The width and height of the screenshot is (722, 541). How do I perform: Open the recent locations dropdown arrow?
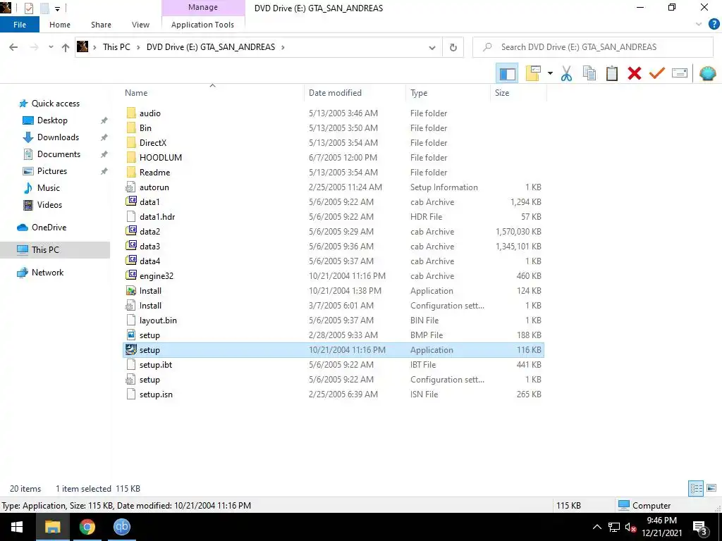click(51, 47)
